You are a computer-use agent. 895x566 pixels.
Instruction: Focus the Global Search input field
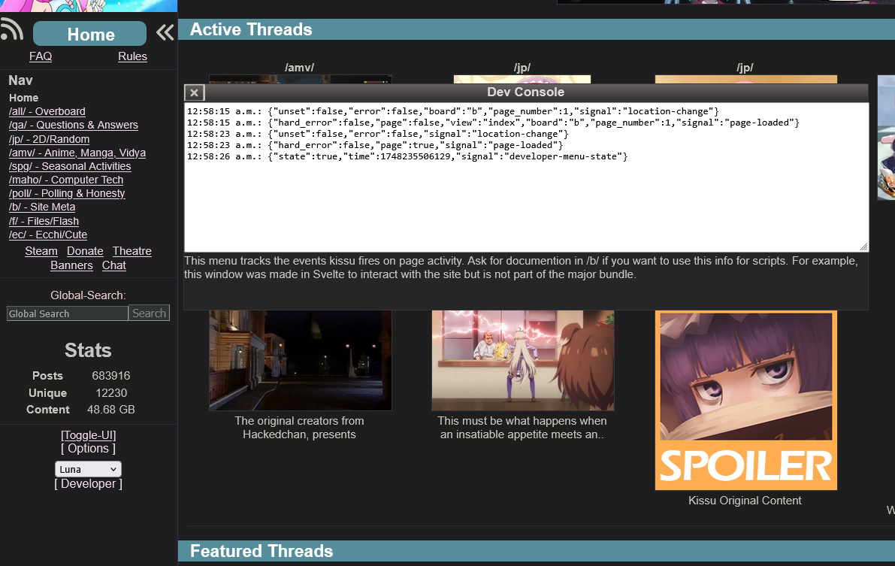tap(68, 313)
